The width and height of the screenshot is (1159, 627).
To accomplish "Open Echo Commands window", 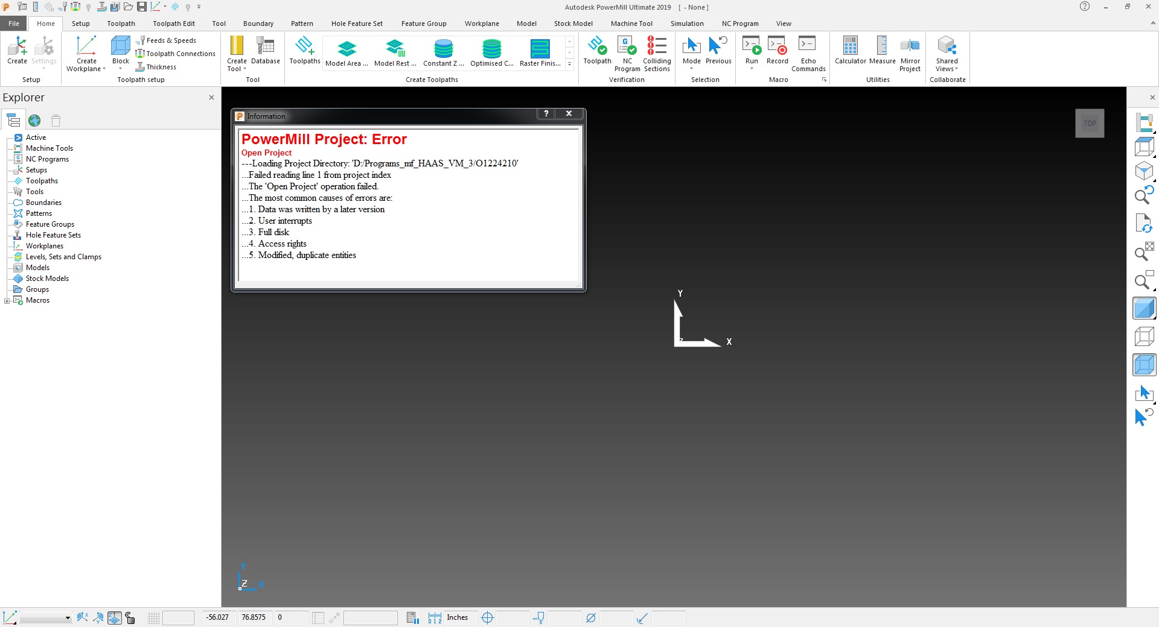I will [808, 54].
